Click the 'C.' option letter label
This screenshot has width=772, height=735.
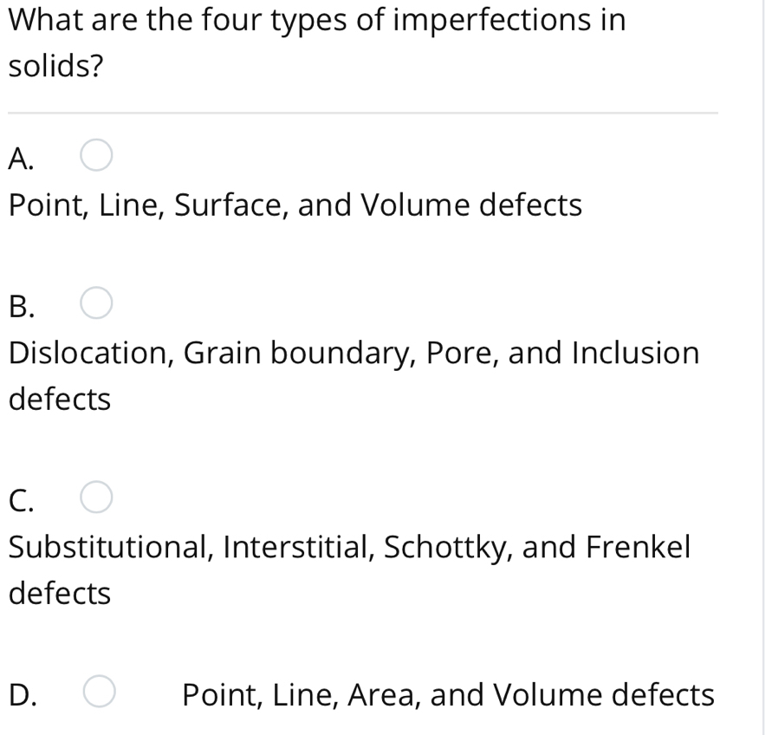pyautogui.click(x=22, y=499)
